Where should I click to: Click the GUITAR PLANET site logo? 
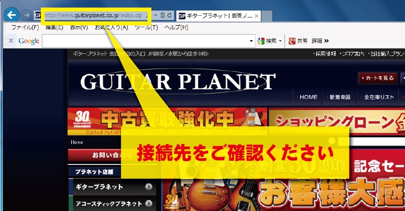tap(178, 82)
